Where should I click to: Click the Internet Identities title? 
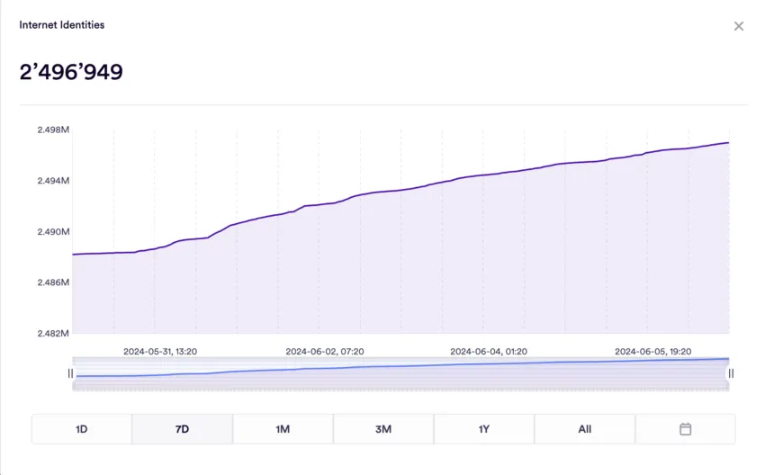pyautogui.click(x=62, y=25)
